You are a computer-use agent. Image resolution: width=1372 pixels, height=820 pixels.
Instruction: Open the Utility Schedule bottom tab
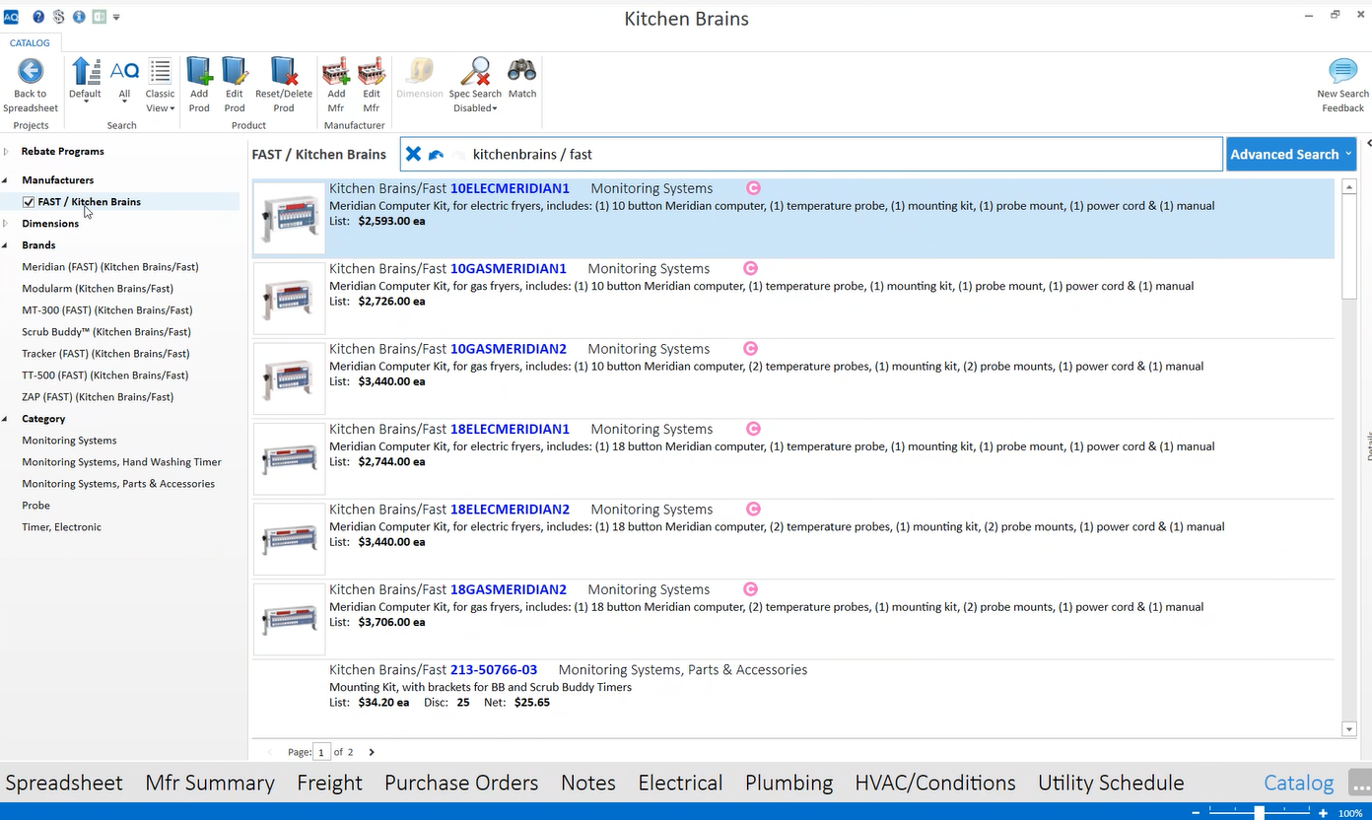[x=1111, y=783]
